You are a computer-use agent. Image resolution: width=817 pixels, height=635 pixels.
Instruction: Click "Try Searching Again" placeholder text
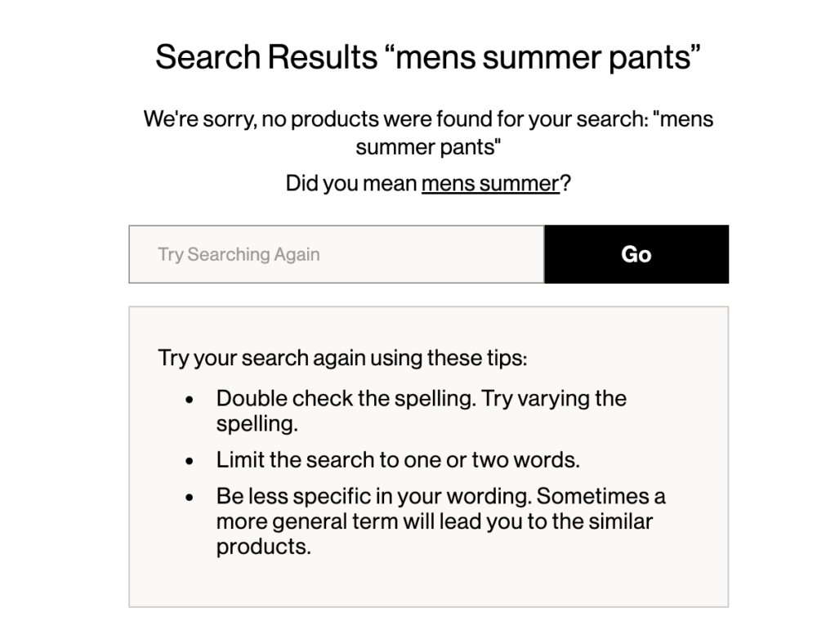(x=239, y=254)
